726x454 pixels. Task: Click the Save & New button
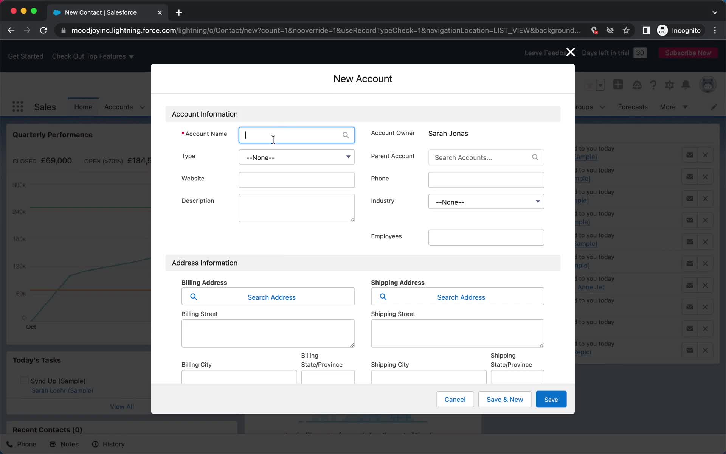coord(505,399)
